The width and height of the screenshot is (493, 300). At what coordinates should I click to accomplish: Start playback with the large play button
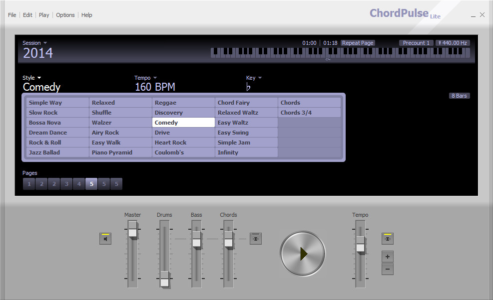tap(303, 254)
